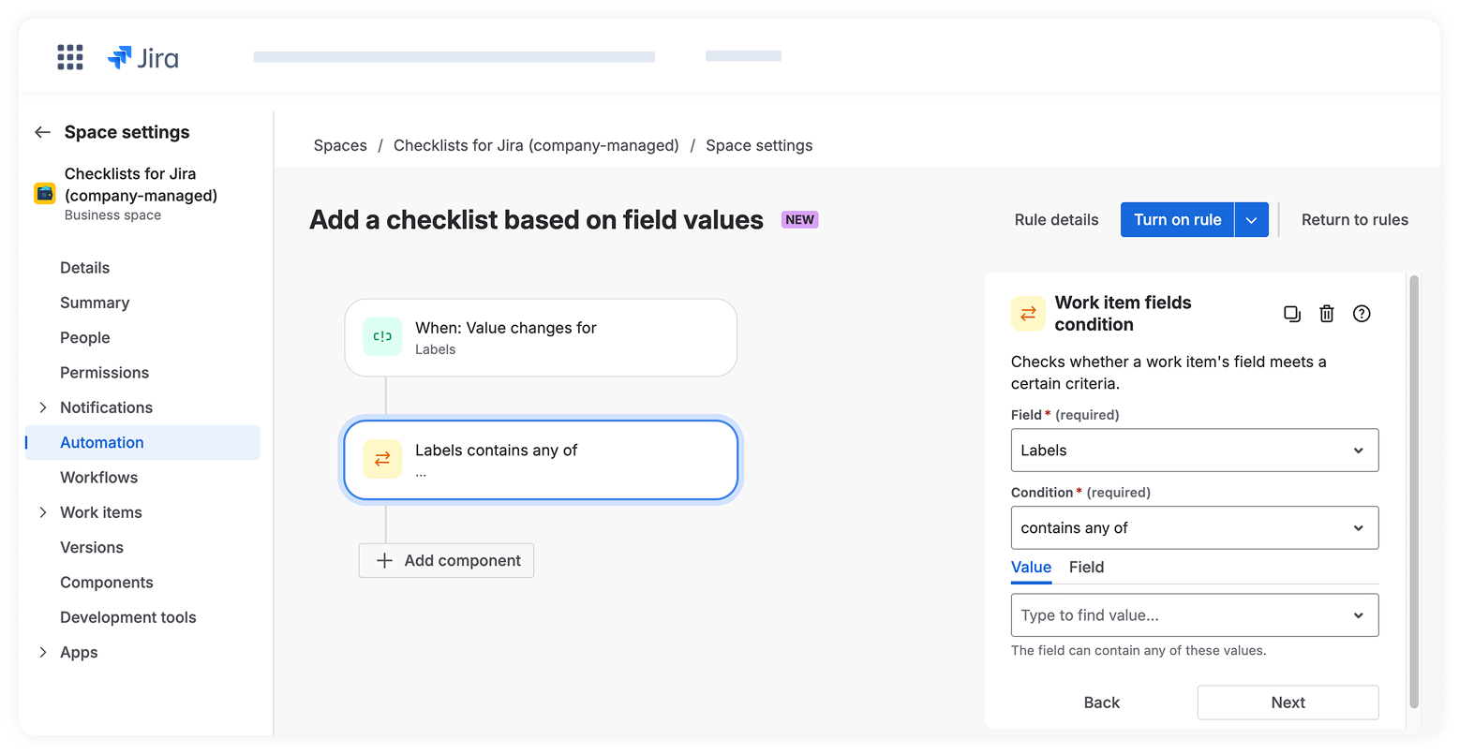The image size is (1459, 754).
Task: Click the Checklists for Jira space avatar
Action: pos(45,194)
